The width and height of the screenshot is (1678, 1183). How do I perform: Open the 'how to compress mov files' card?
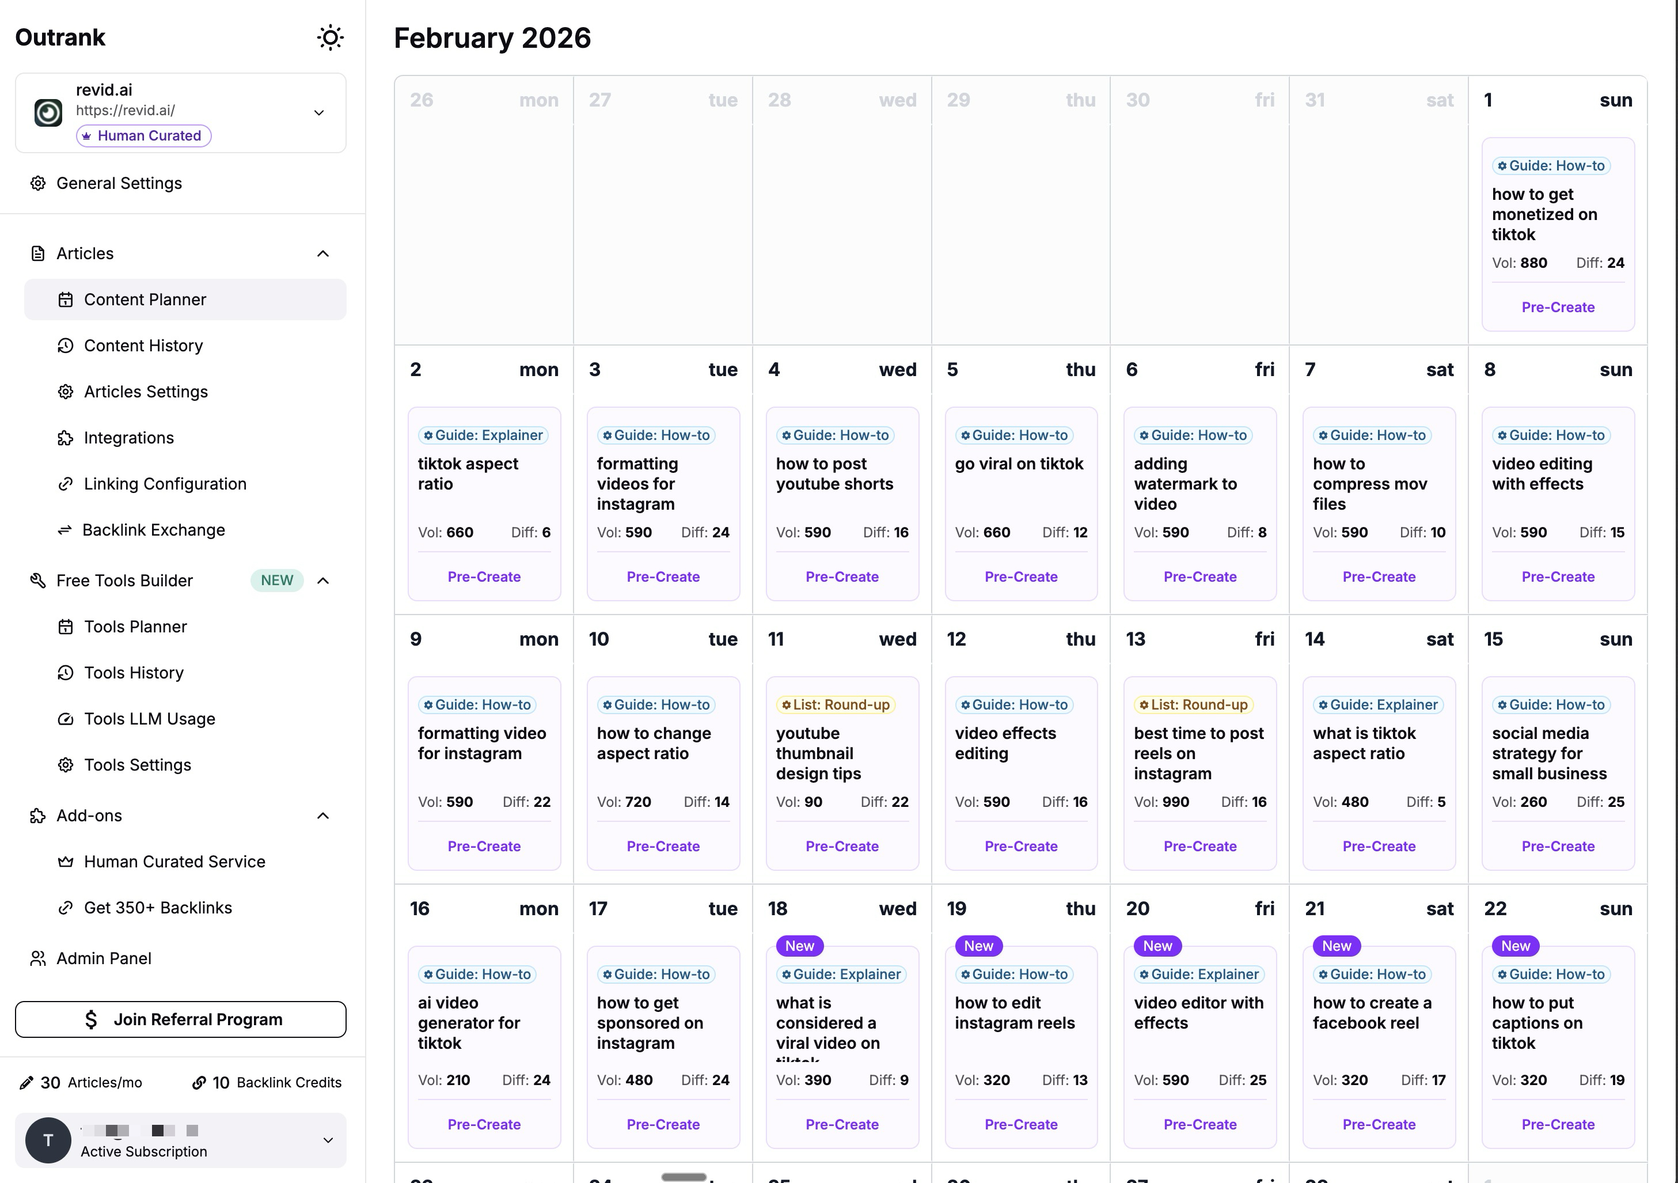point(1379,504)
